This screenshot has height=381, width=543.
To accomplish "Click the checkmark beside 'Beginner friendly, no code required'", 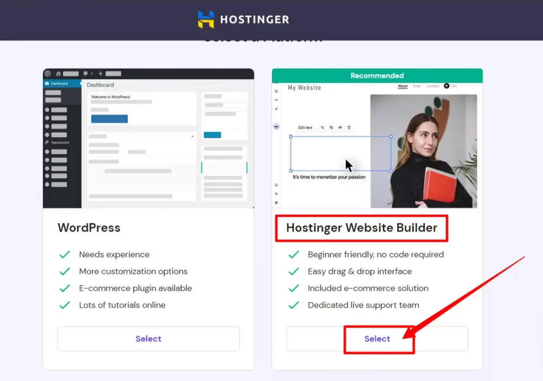I will [294, 255].
